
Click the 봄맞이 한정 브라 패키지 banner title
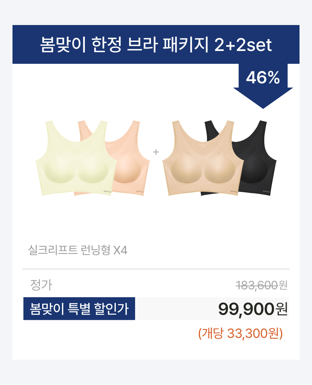[156, 45]
